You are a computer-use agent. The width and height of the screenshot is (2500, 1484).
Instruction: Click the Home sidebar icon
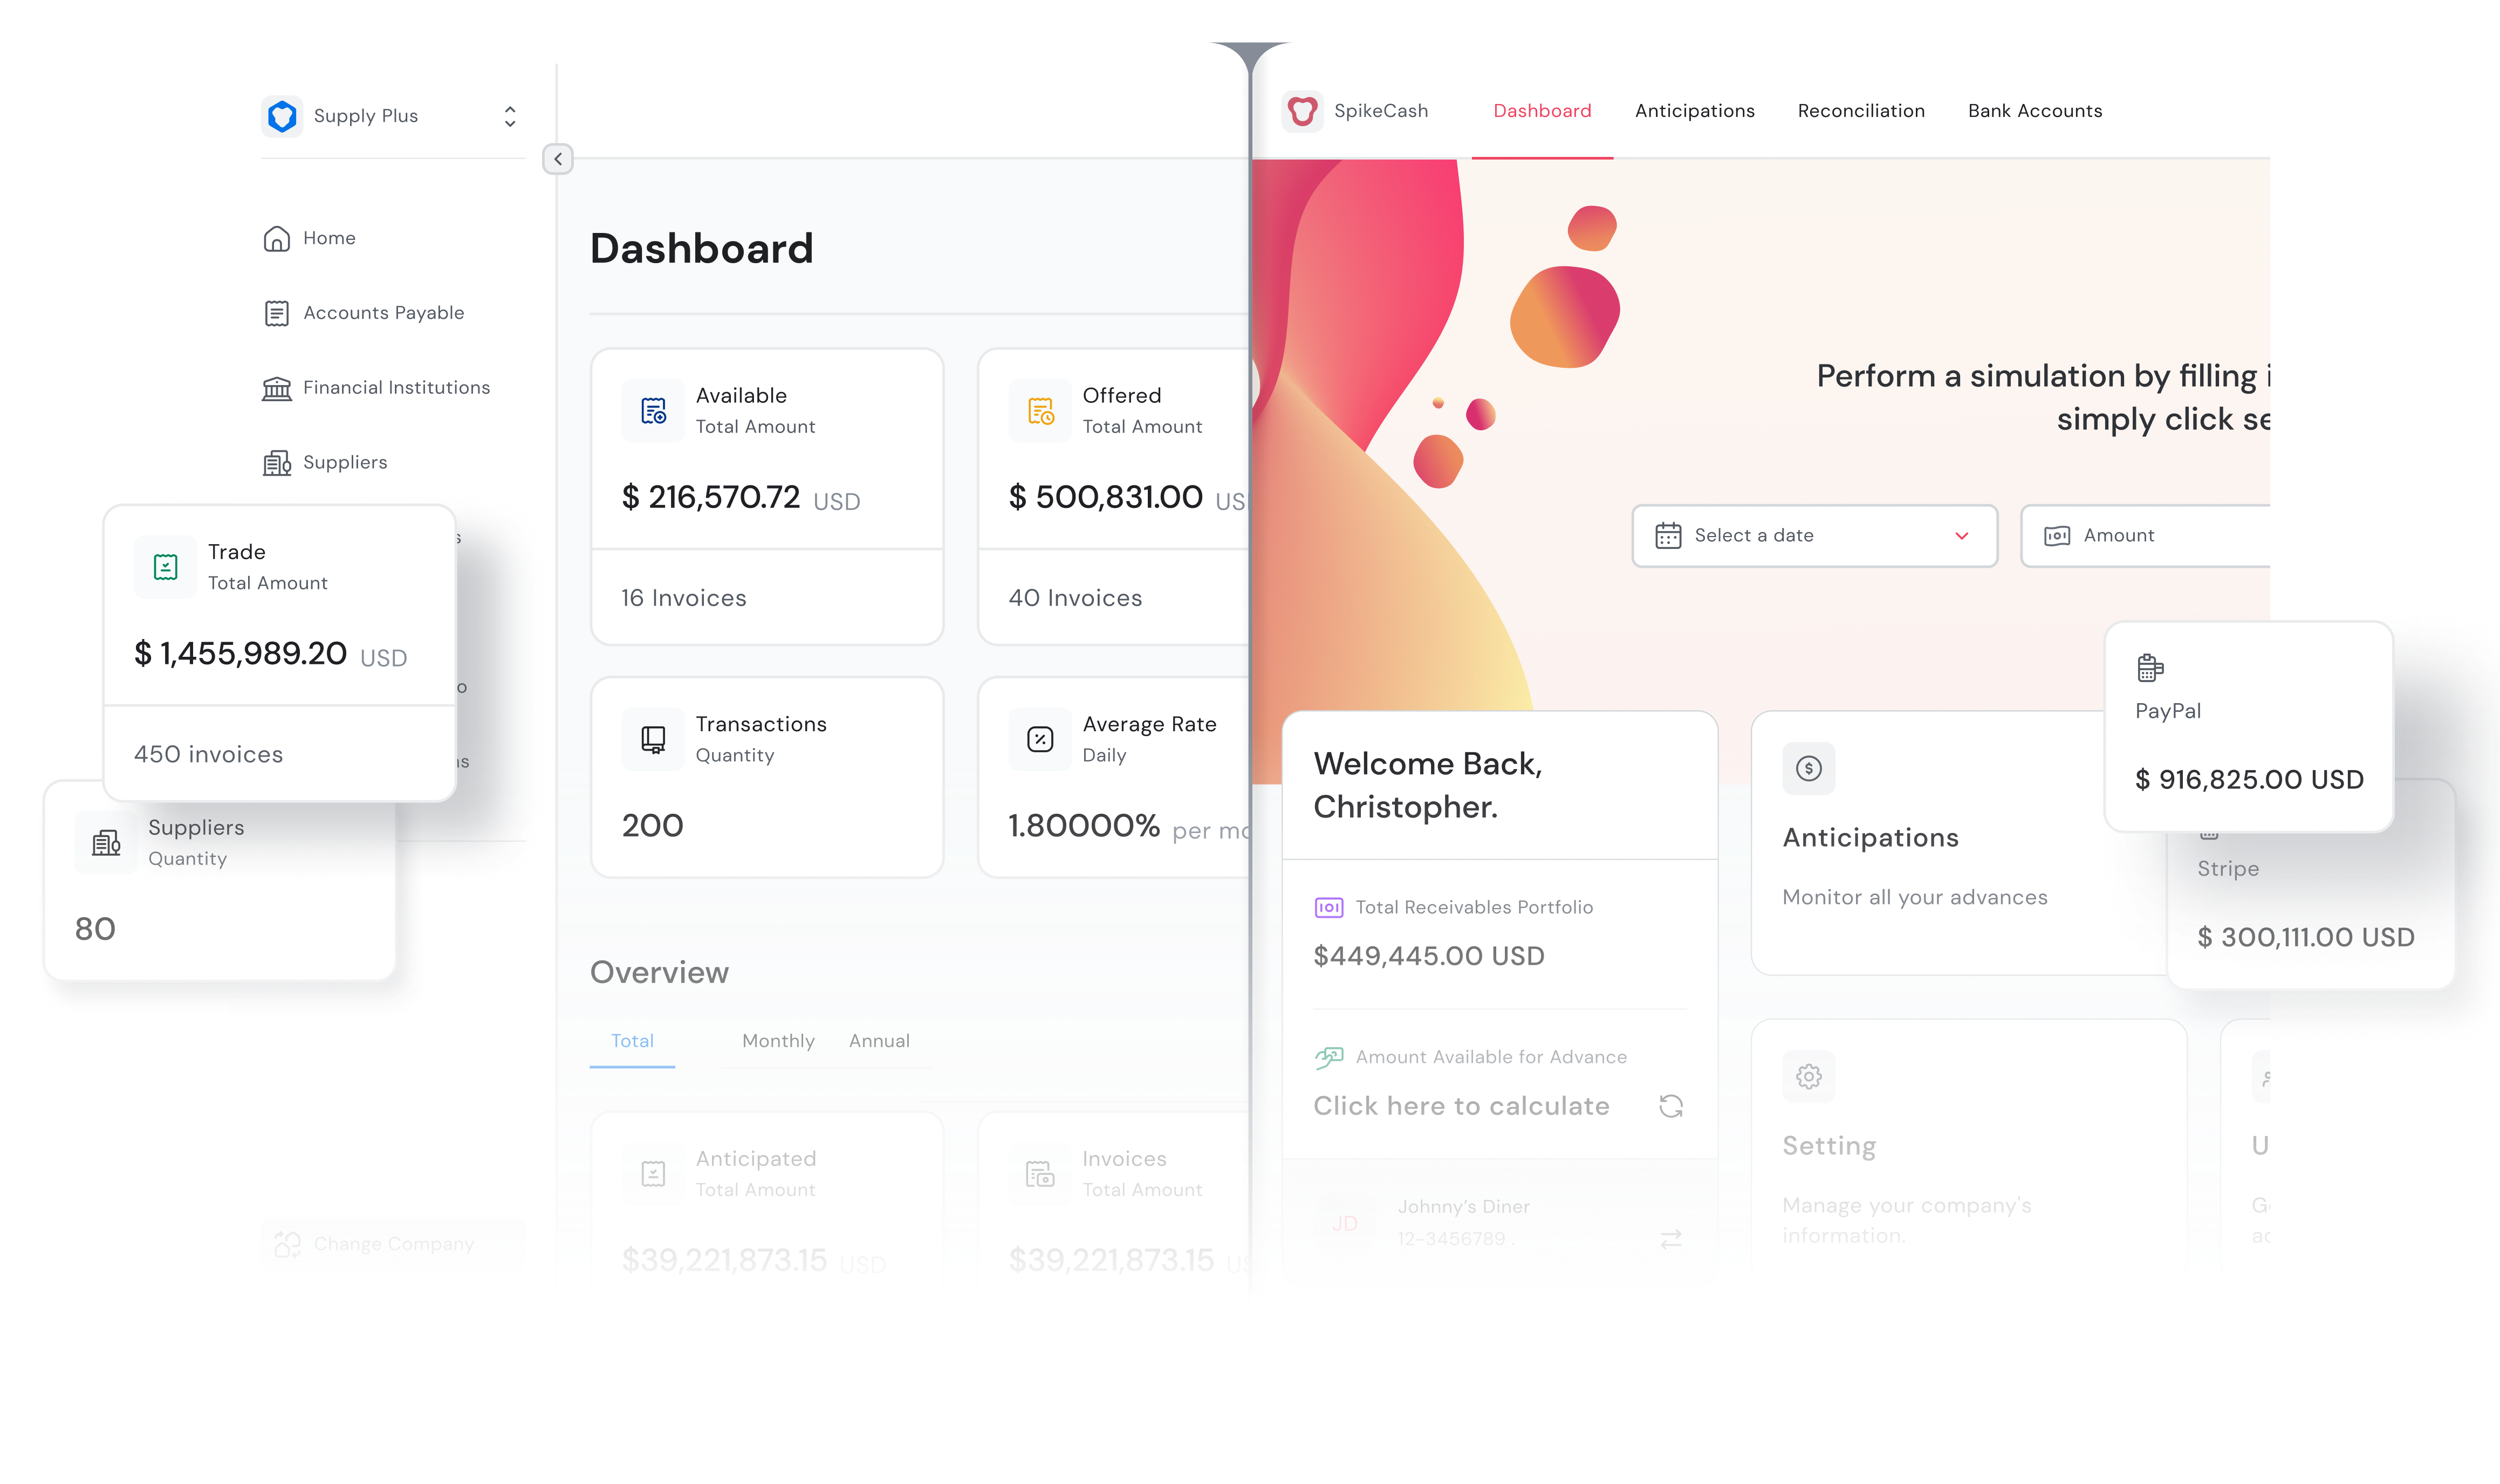tap(277, 237)
